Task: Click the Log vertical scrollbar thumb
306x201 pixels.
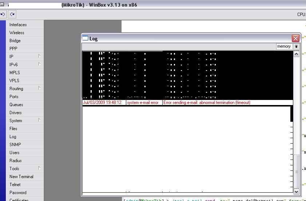Action: pos(296,172)
